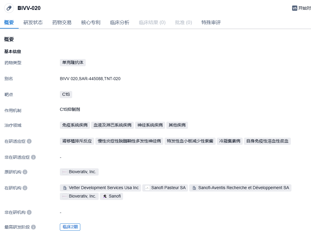Switch to the 研发状态 tab
Image resolution: width=311 pixels, height=237 pixels.
pos(33,23)
